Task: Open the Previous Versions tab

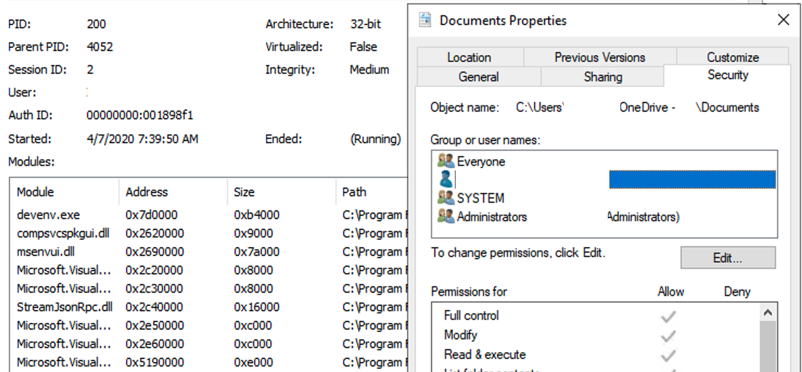Action: 600,57
